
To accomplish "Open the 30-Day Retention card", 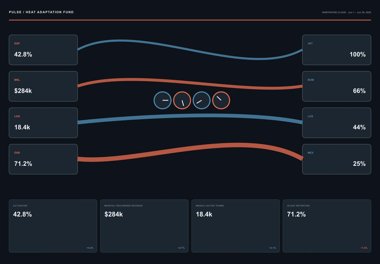I will pos(327,226).
